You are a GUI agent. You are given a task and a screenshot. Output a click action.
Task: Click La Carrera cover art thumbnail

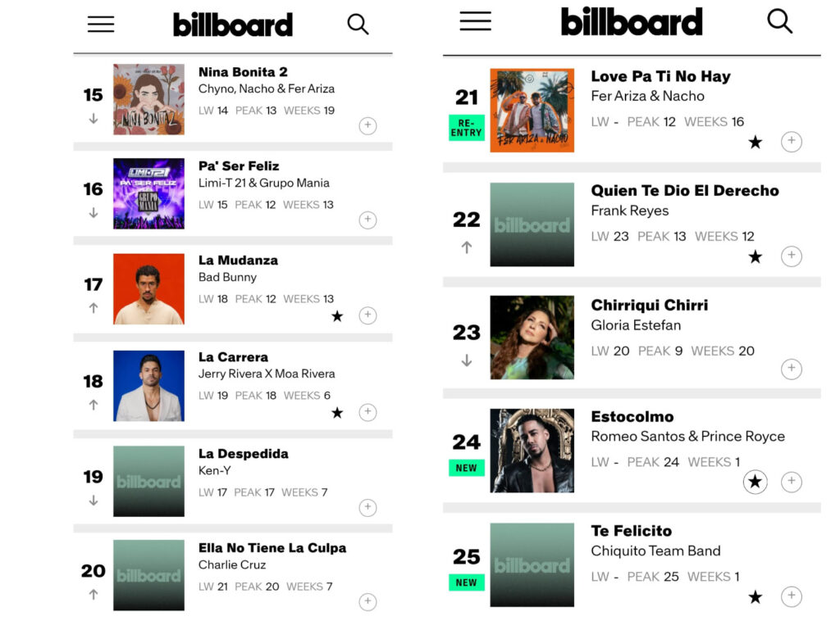pos(148,386)
